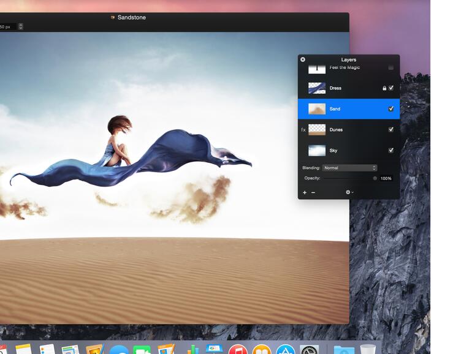Close the Layers panel
This screenshot has height=354, width=472.
[303, 59]
